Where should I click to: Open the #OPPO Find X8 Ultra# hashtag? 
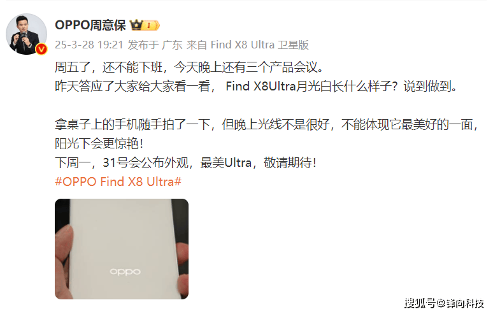[x=118, y=182]
